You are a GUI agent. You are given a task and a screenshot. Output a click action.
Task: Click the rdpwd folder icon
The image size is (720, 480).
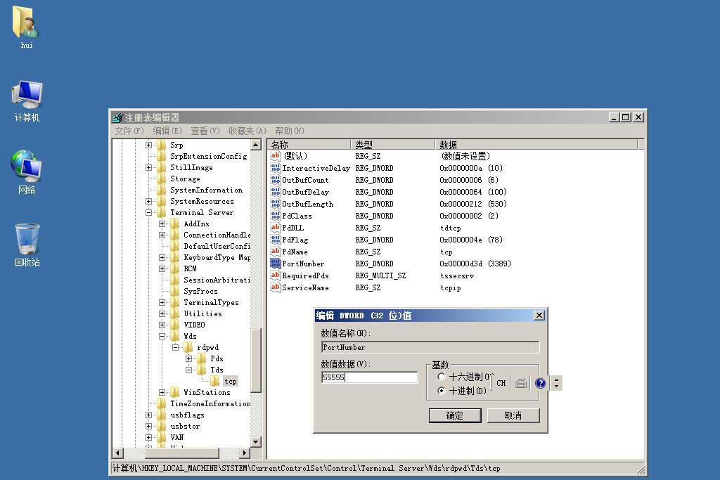[188, 347]
